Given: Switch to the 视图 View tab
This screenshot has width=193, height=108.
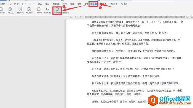Looking at the screenshot, I should coord(79,4).
